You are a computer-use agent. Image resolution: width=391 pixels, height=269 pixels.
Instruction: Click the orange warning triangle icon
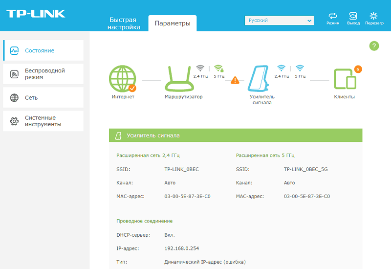(235, 80)
